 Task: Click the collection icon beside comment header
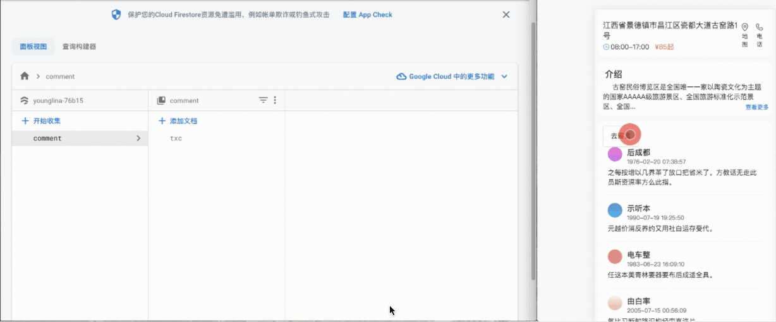tap(161, 100)
